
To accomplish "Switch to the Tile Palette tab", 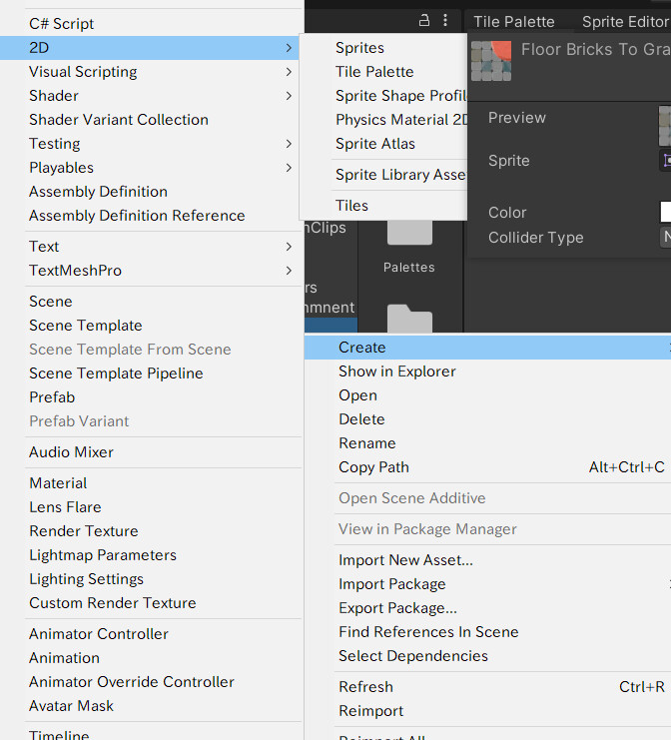I will tap(513, 21).
